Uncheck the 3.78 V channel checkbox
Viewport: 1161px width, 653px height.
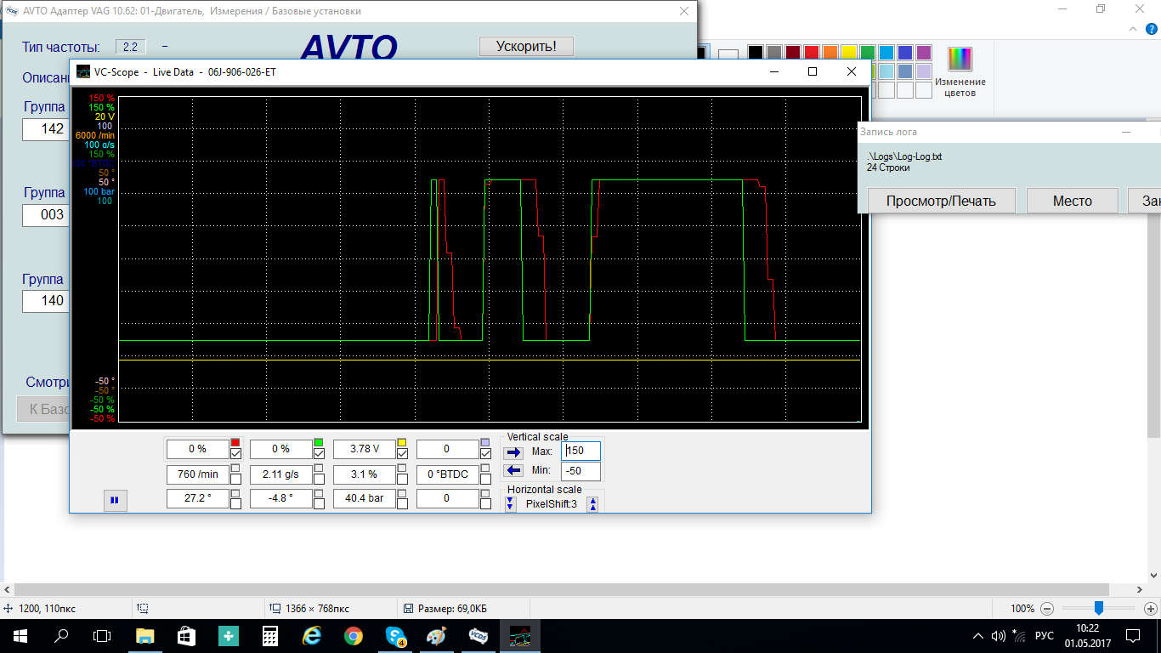[x=402, y=454]
